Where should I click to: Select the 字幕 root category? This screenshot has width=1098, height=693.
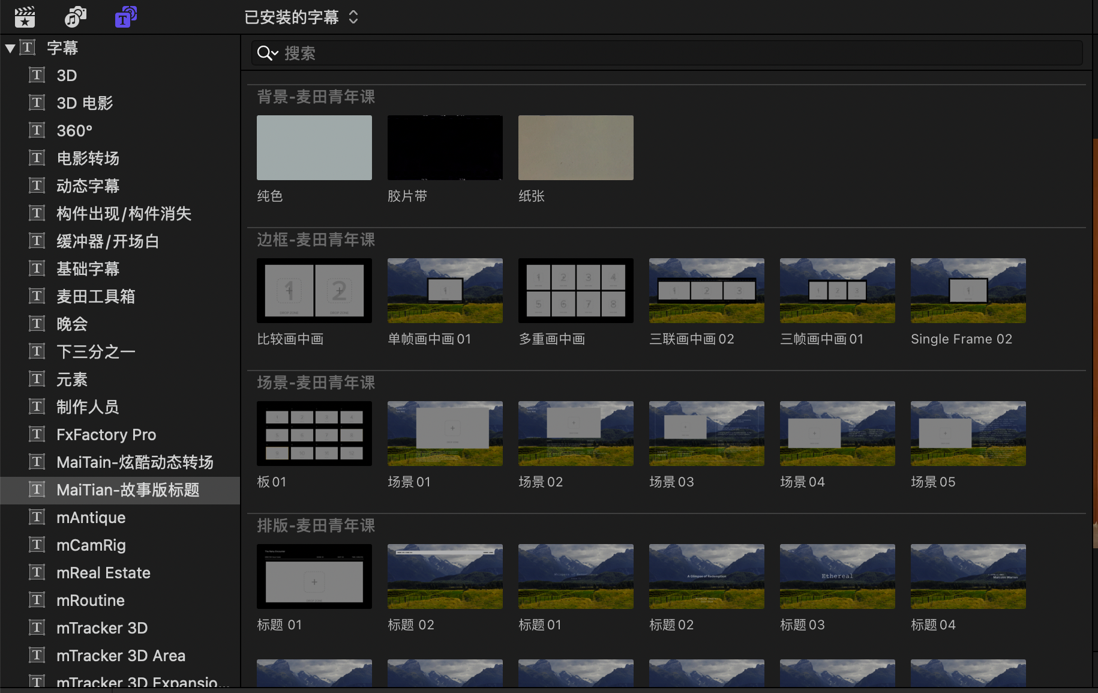click(x=120, y=48)
